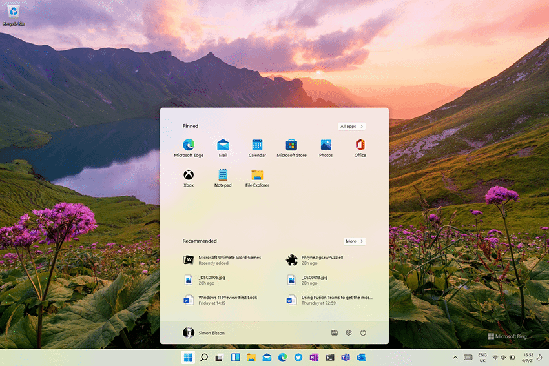Expand More recommended items
This screenshot has width=549, height=366.
click(x=354, y=241)
